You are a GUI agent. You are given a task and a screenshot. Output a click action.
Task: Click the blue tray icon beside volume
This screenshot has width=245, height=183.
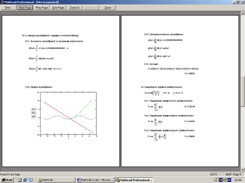click(x=220, y=180)
